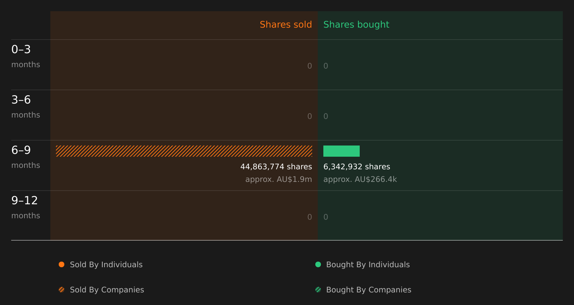The width and height of the screenshot is (574, 305).
Task: Click the approx. AU$1.9m amount
Action: pyautogui.click(x=279, y=179)
